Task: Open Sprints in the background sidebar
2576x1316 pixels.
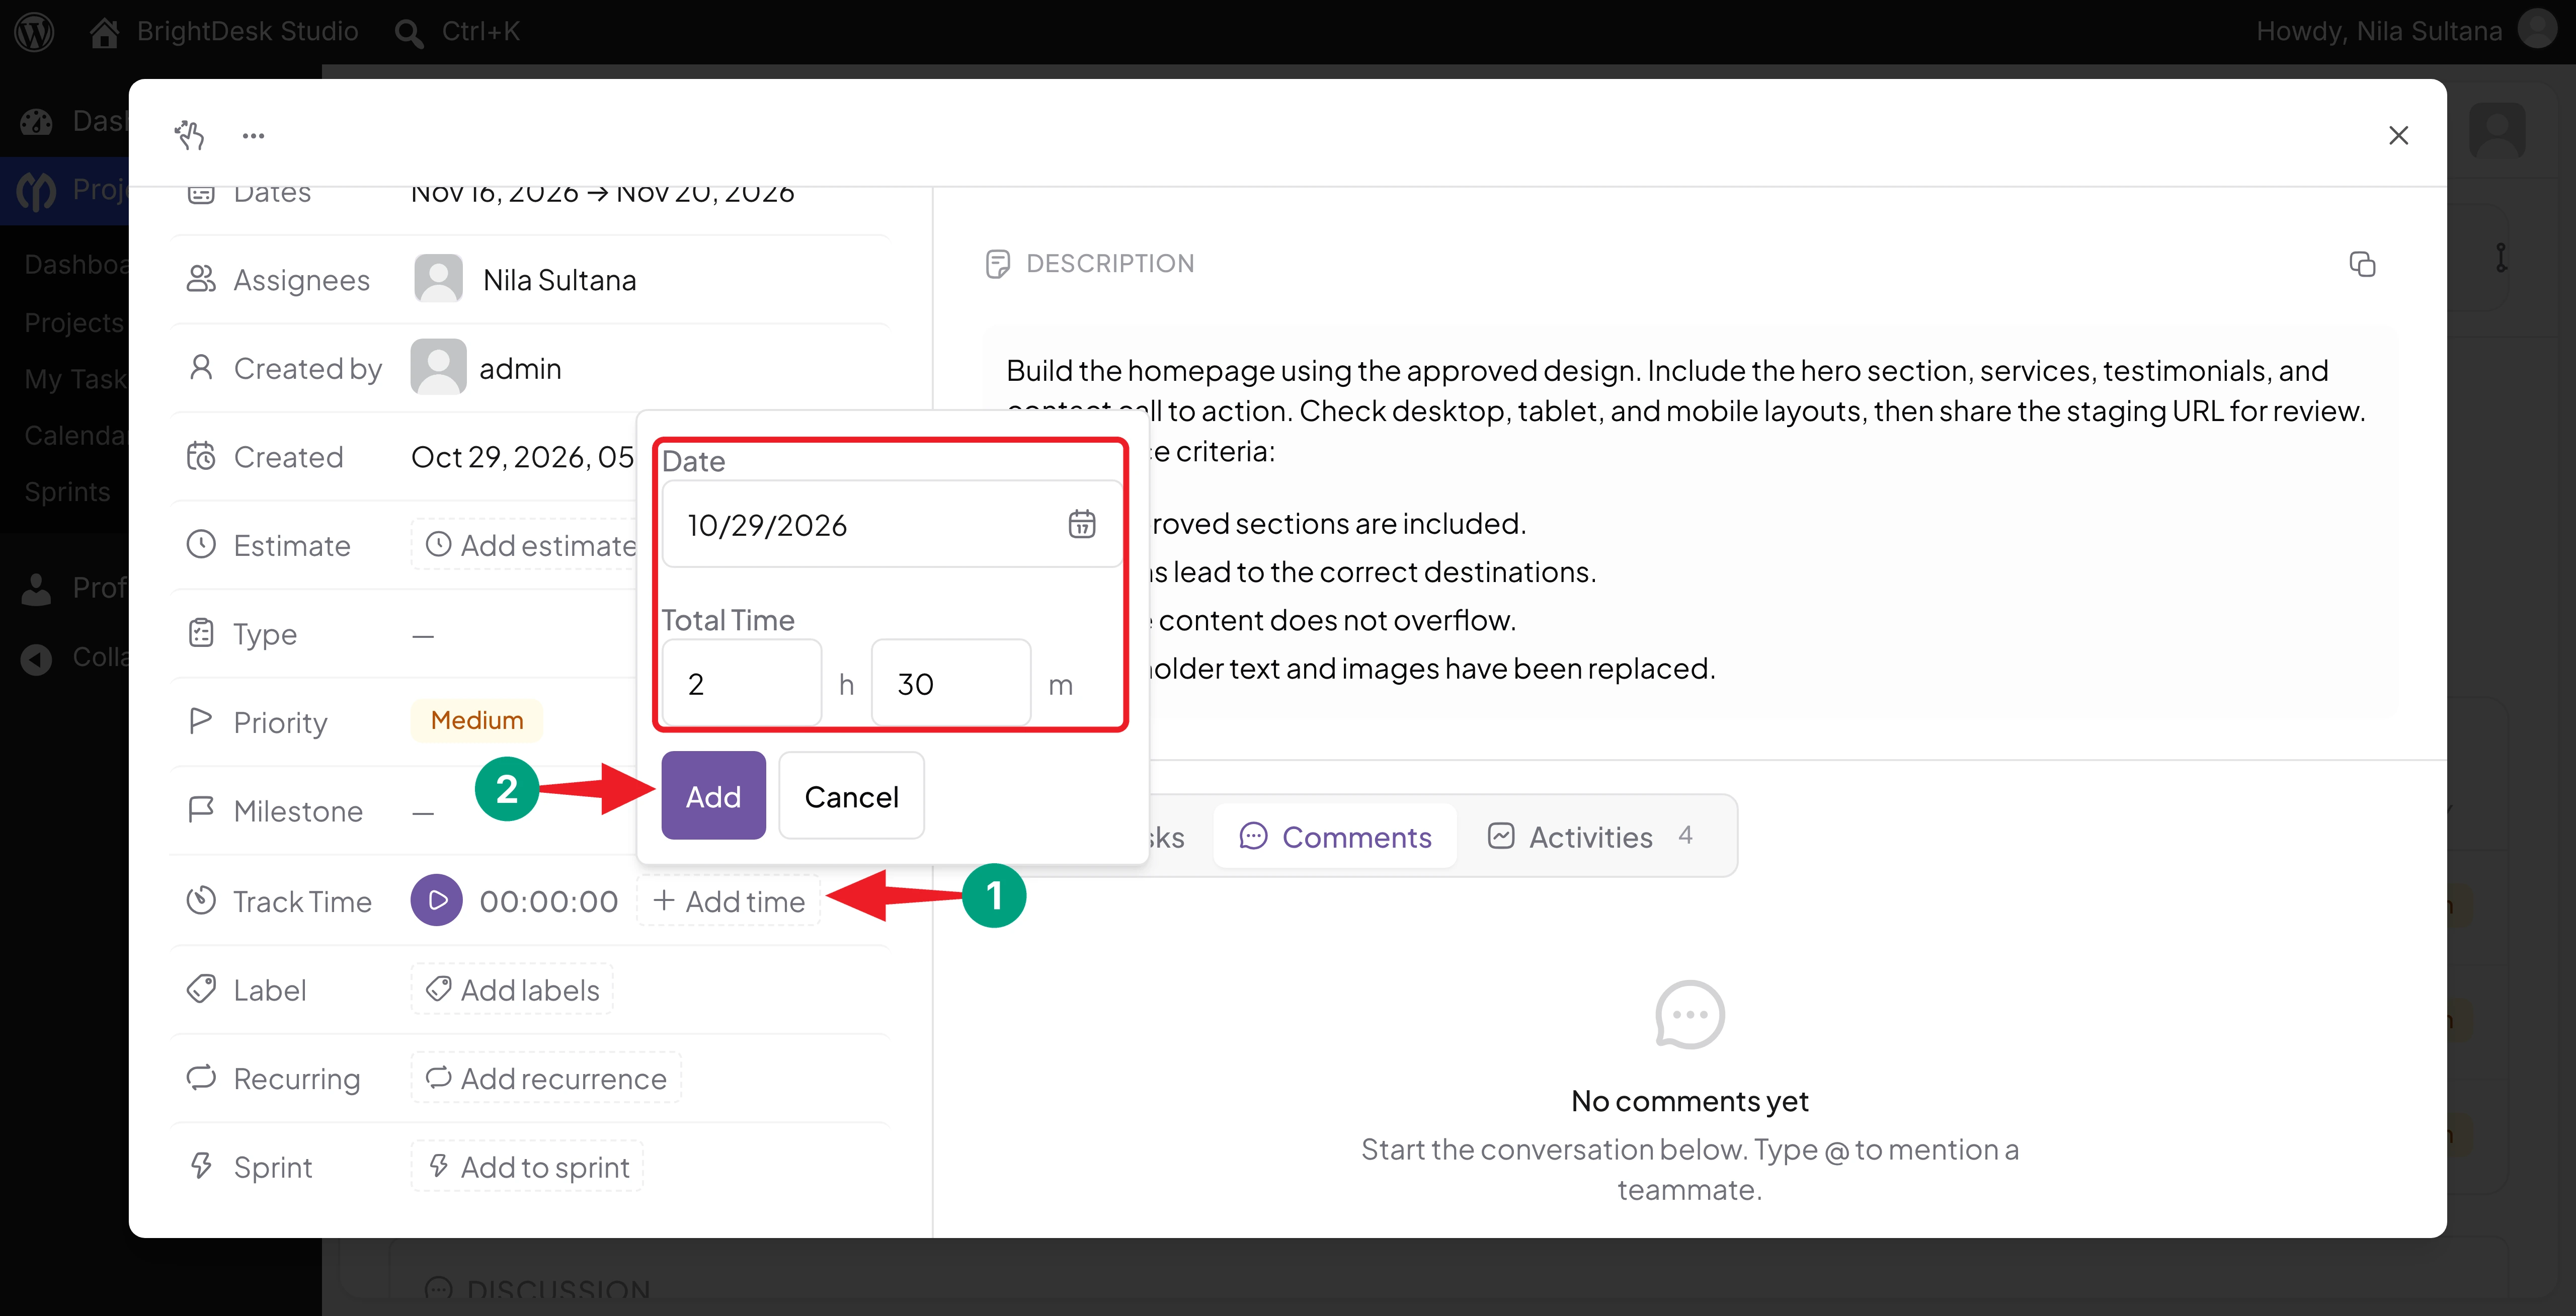Action: (67, 492)
